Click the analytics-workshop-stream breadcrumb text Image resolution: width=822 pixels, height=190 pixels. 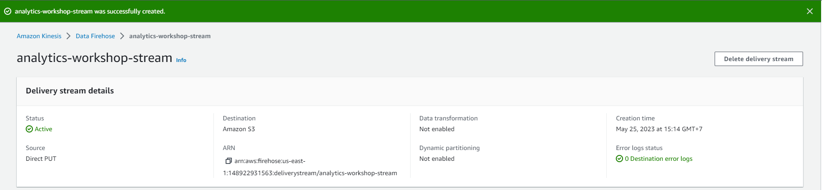pos(170,36)
